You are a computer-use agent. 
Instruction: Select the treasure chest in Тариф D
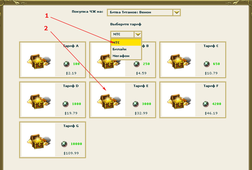38,100
